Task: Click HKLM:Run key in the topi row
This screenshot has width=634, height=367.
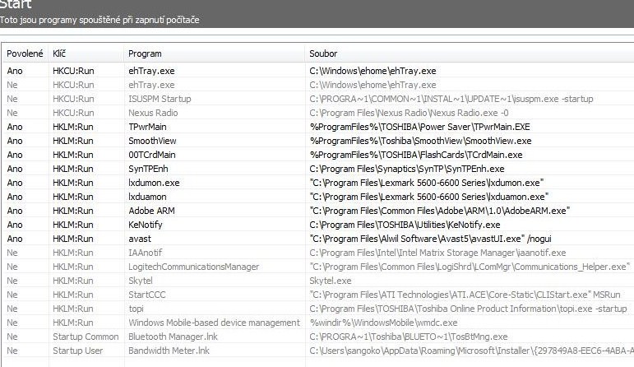Action: click(x=73, y=309)
